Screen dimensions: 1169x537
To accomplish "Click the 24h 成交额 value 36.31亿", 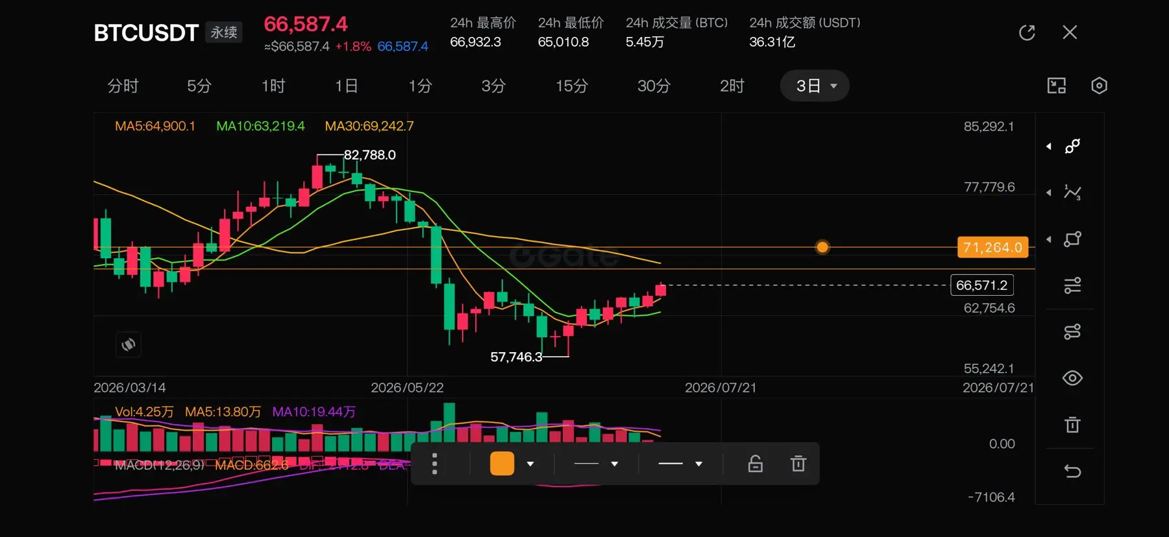I will 772,42.
